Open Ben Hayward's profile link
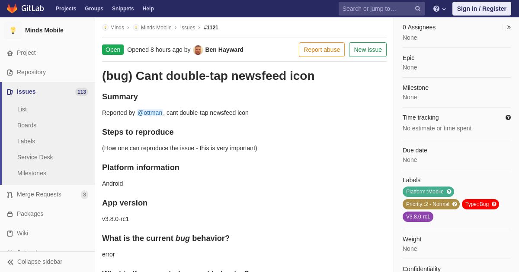This screenshot has width=519, height=272. tap(224, 50)
